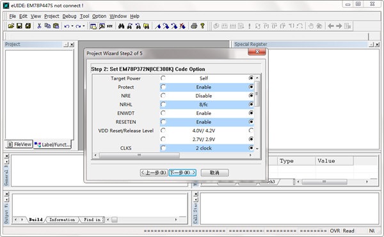Click the Clear Bookmarks red-crossed flag icon
The height and width of the screenshot is (237, 384).
click(182, 26)
